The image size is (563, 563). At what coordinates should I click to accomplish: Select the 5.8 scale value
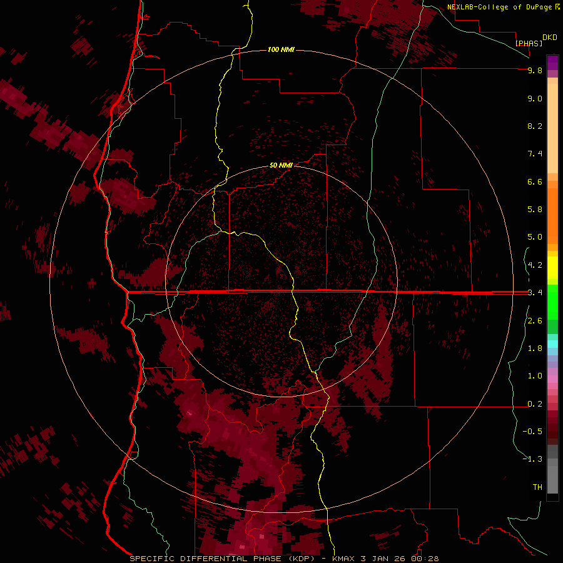pos(535,210)
